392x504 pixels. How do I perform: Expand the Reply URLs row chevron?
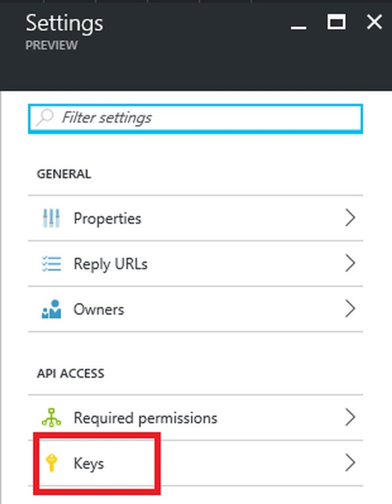[351, 264]
